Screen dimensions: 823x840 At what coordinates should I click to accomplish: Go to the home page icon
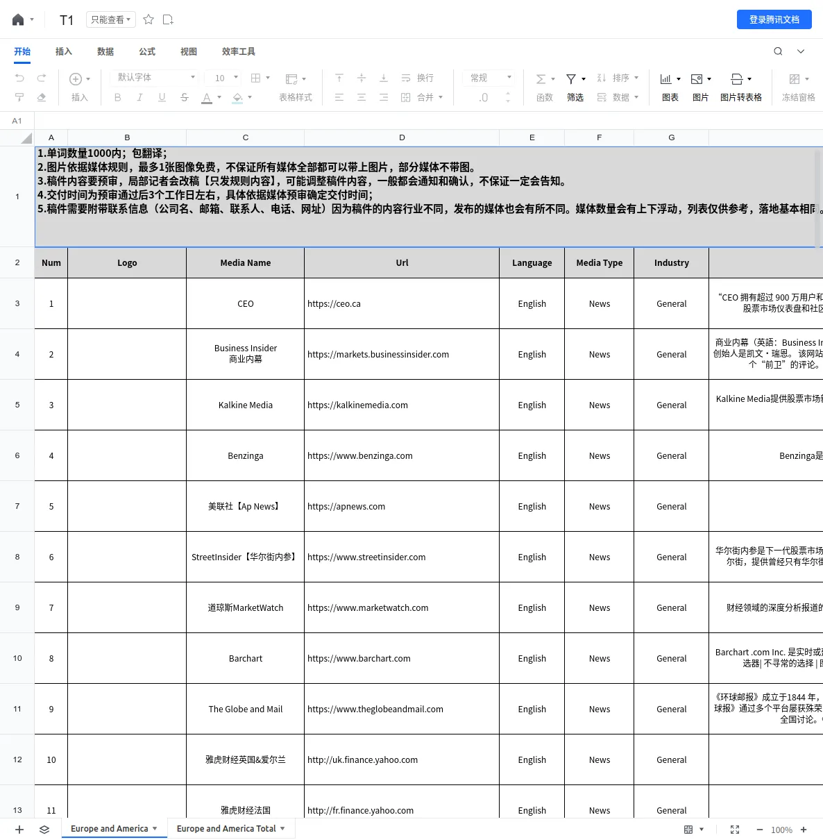pyautogui.click(x=18, y=20)
